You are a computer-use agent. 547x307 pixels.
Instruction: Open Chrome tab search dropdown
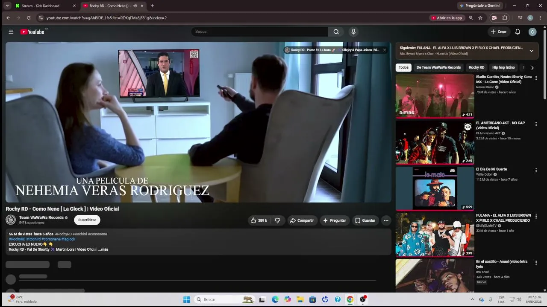coord(7,6)
